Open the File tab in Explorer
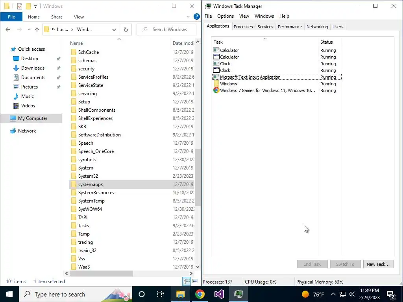Image resolution: width=403 pixels, height=302 pixels. pos(11,17)
